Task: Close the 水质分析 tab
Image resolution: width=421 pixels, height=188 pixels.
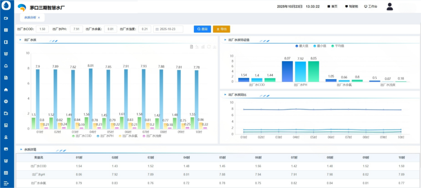Action: pyautogui.click(x=39, y=17)
